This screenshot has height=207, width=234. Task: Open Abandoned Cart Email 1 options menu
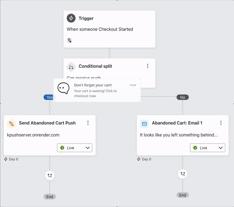click(x=221, y=123)
